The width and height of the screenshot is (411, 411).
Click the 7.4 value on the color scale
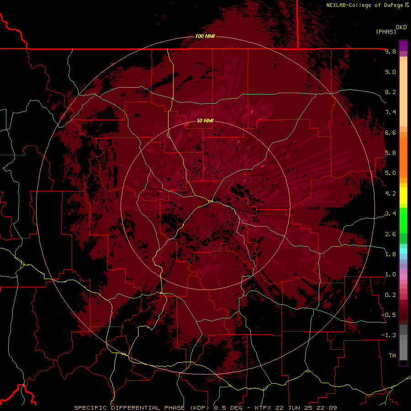click(x=390, y=112)
